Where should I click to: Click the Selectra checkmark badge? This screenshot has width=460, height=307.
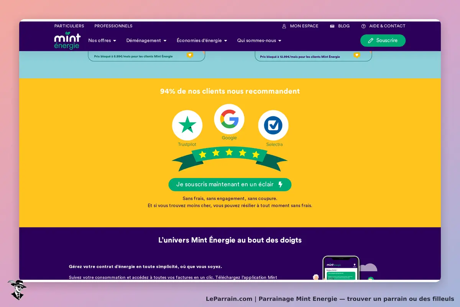pyautogui.click(x=273, y=125)
